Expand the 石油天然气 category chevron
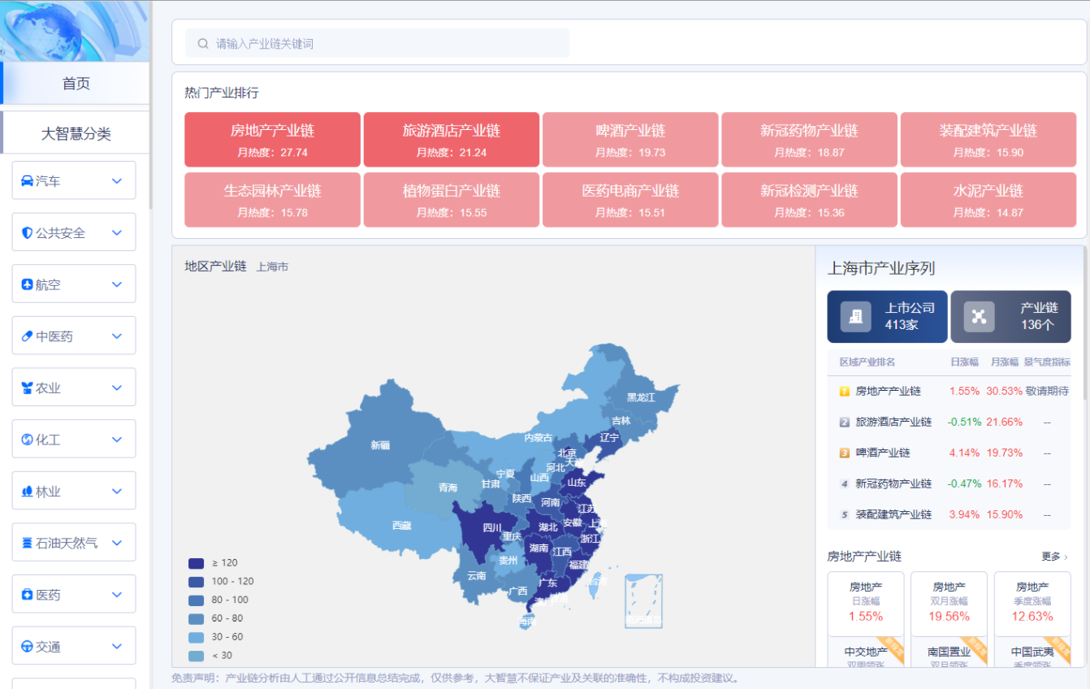 pos(117,543)
